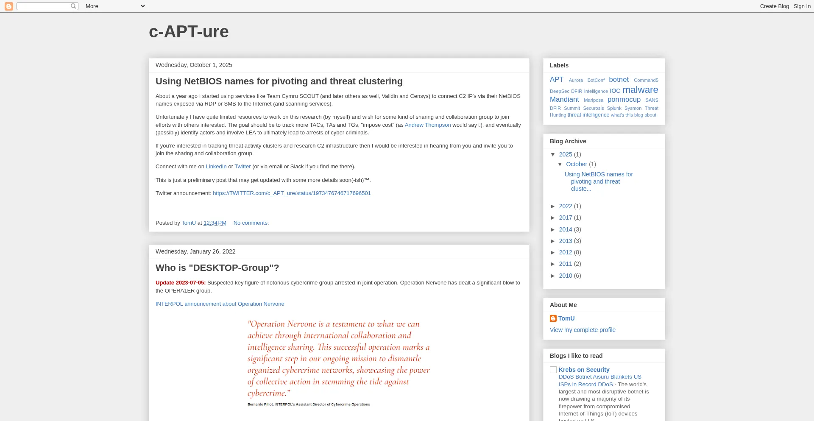
Task: Open the No comments link
Action: (251, 223)
